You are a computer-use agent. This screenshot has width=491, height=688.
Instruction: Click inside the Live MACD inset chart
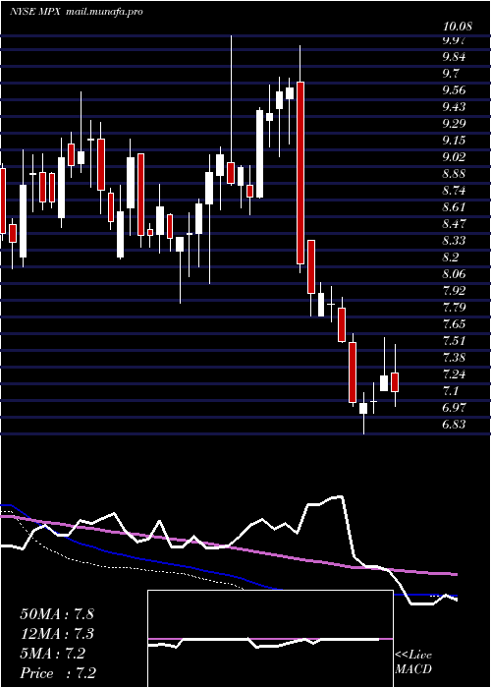coord(270,639)
